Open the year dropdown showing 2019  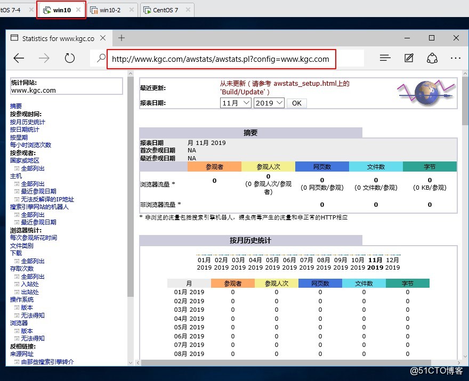[269, 103]
